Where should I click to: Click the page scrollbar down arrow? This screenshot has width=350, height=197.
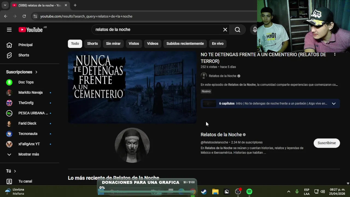[348, 183]
